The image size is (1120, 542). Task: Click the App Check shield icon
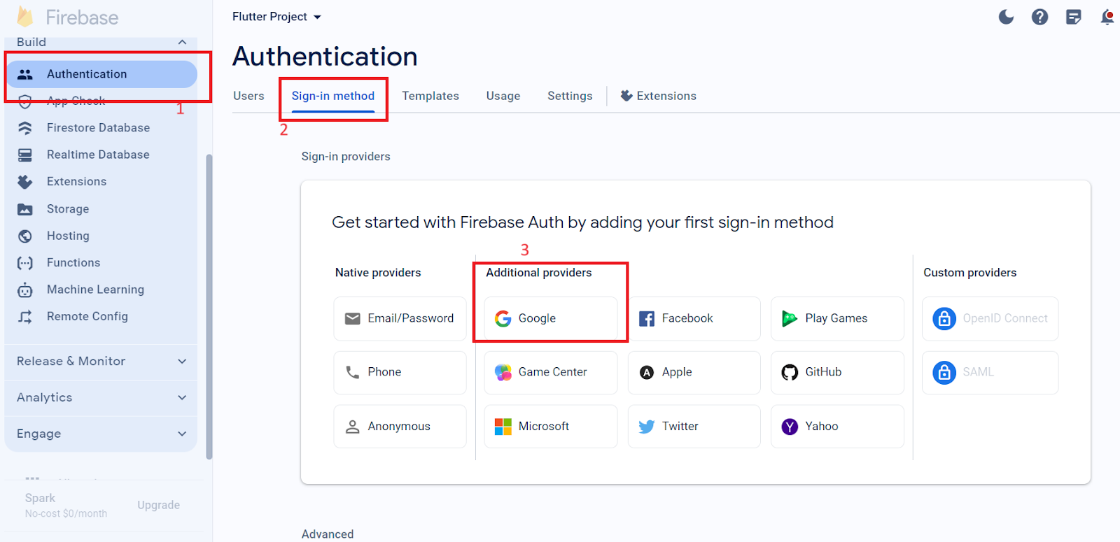[x=25, y=101]
